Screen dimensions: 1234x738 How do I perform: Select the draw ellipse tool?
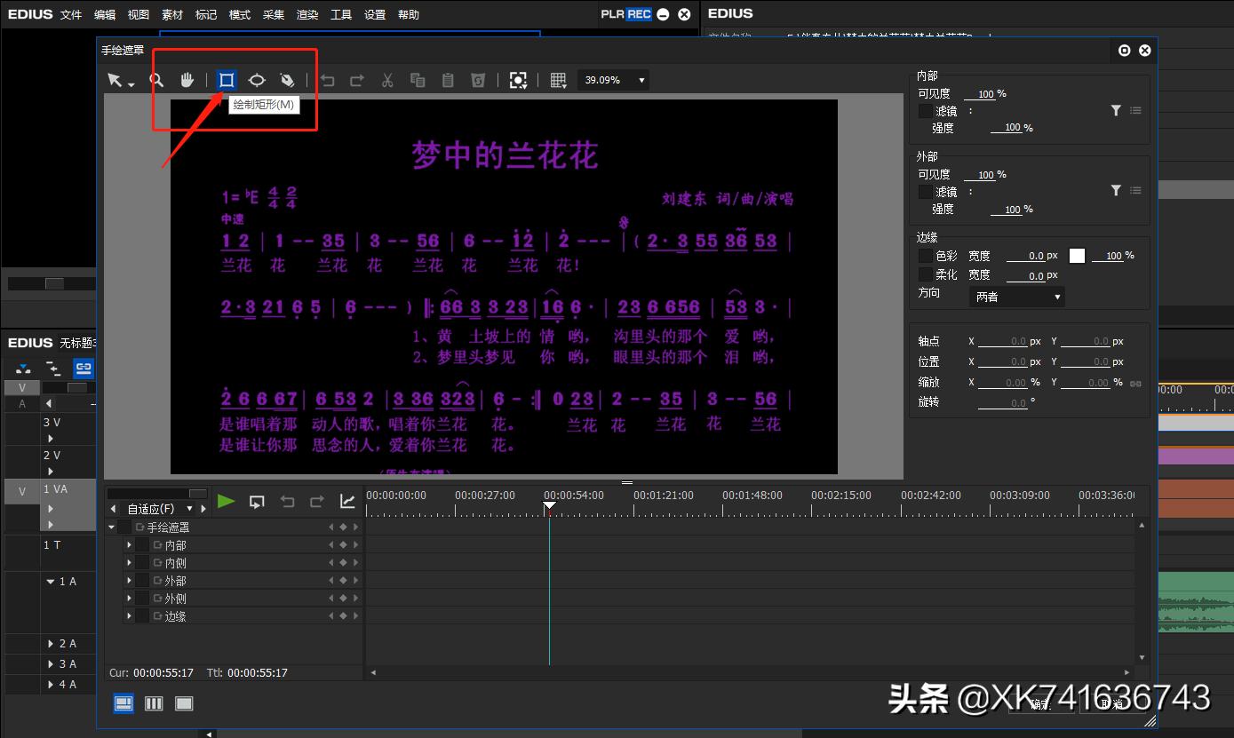point(257,80)
